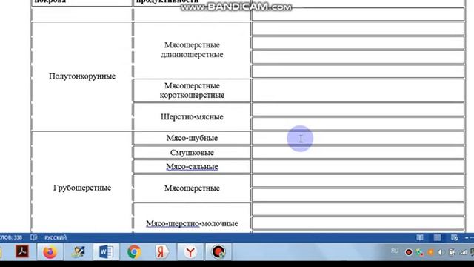Click the "Шерстно-мясные" cell
This screenshot has width=474, height=267.
192,117
